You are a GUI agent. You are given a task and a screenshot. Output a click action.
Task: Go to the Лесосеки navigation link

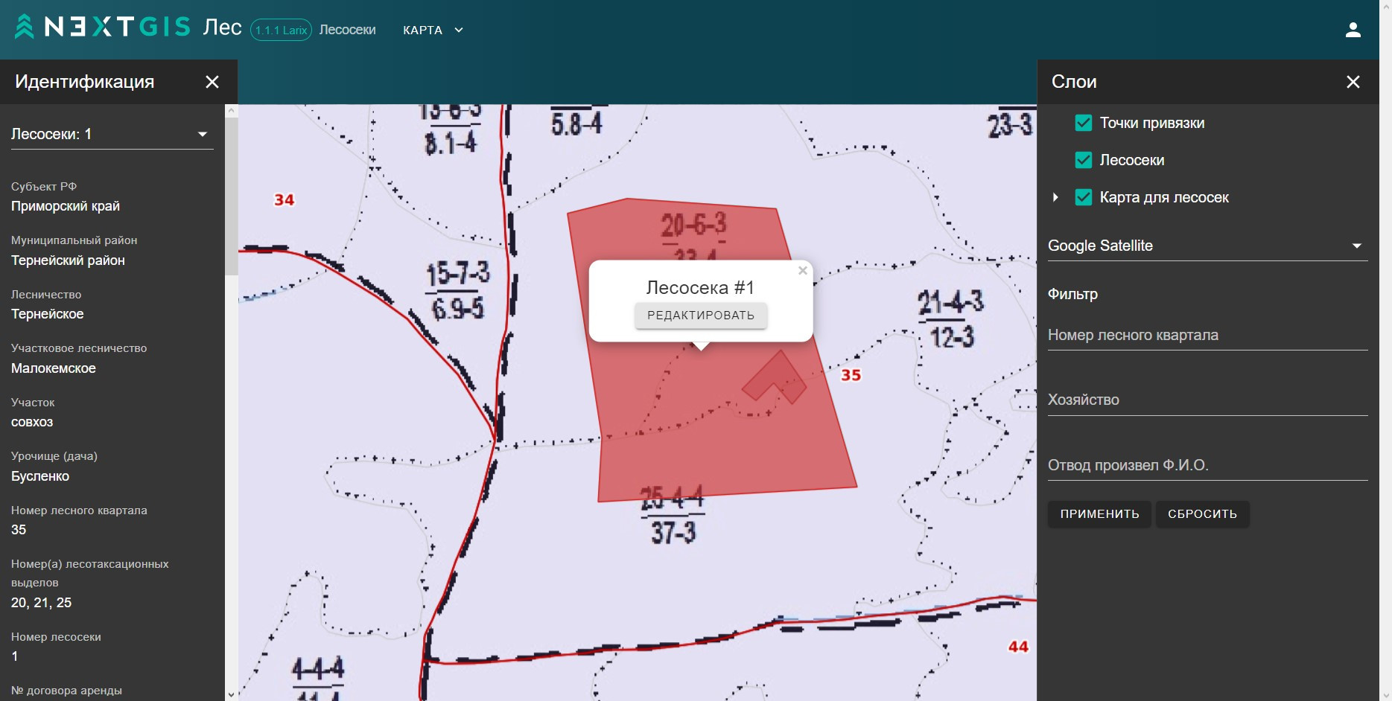pos(347,31)
